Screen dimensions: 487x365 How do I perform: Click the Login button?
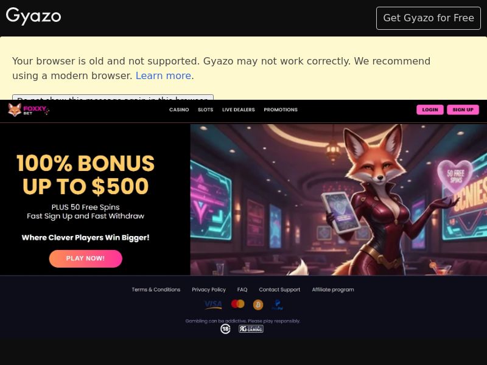[x=430, y=109]
